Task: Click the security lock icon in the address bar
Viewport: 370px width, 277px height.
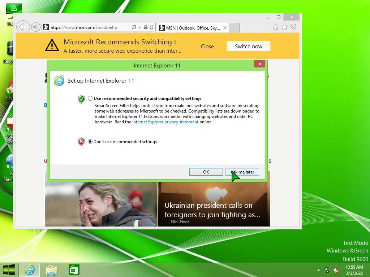Action: [146, 27]
